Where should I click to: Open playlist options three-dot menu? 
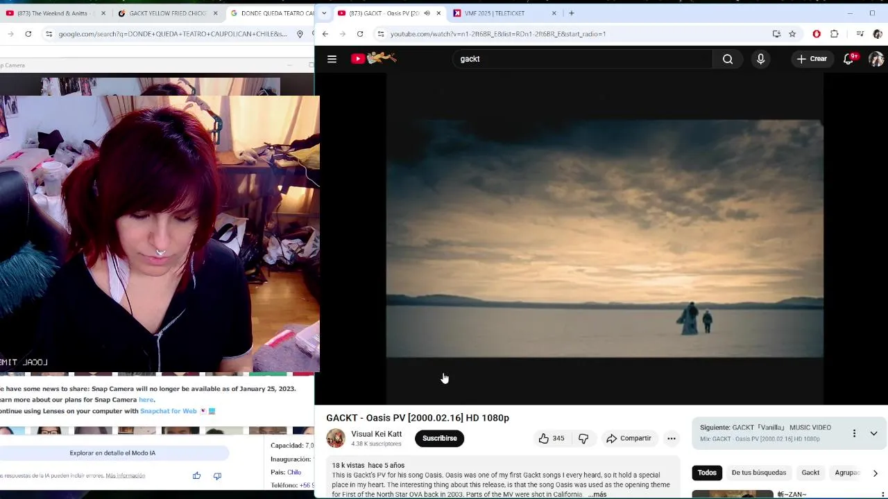point(854,433)
